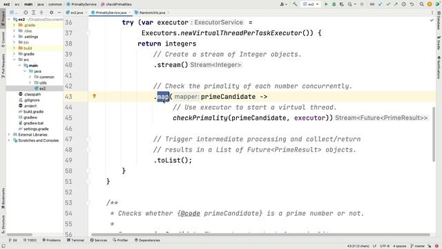Push commits with Git arrow icon
Screen dimensions: 442x249
coord(396,4)
